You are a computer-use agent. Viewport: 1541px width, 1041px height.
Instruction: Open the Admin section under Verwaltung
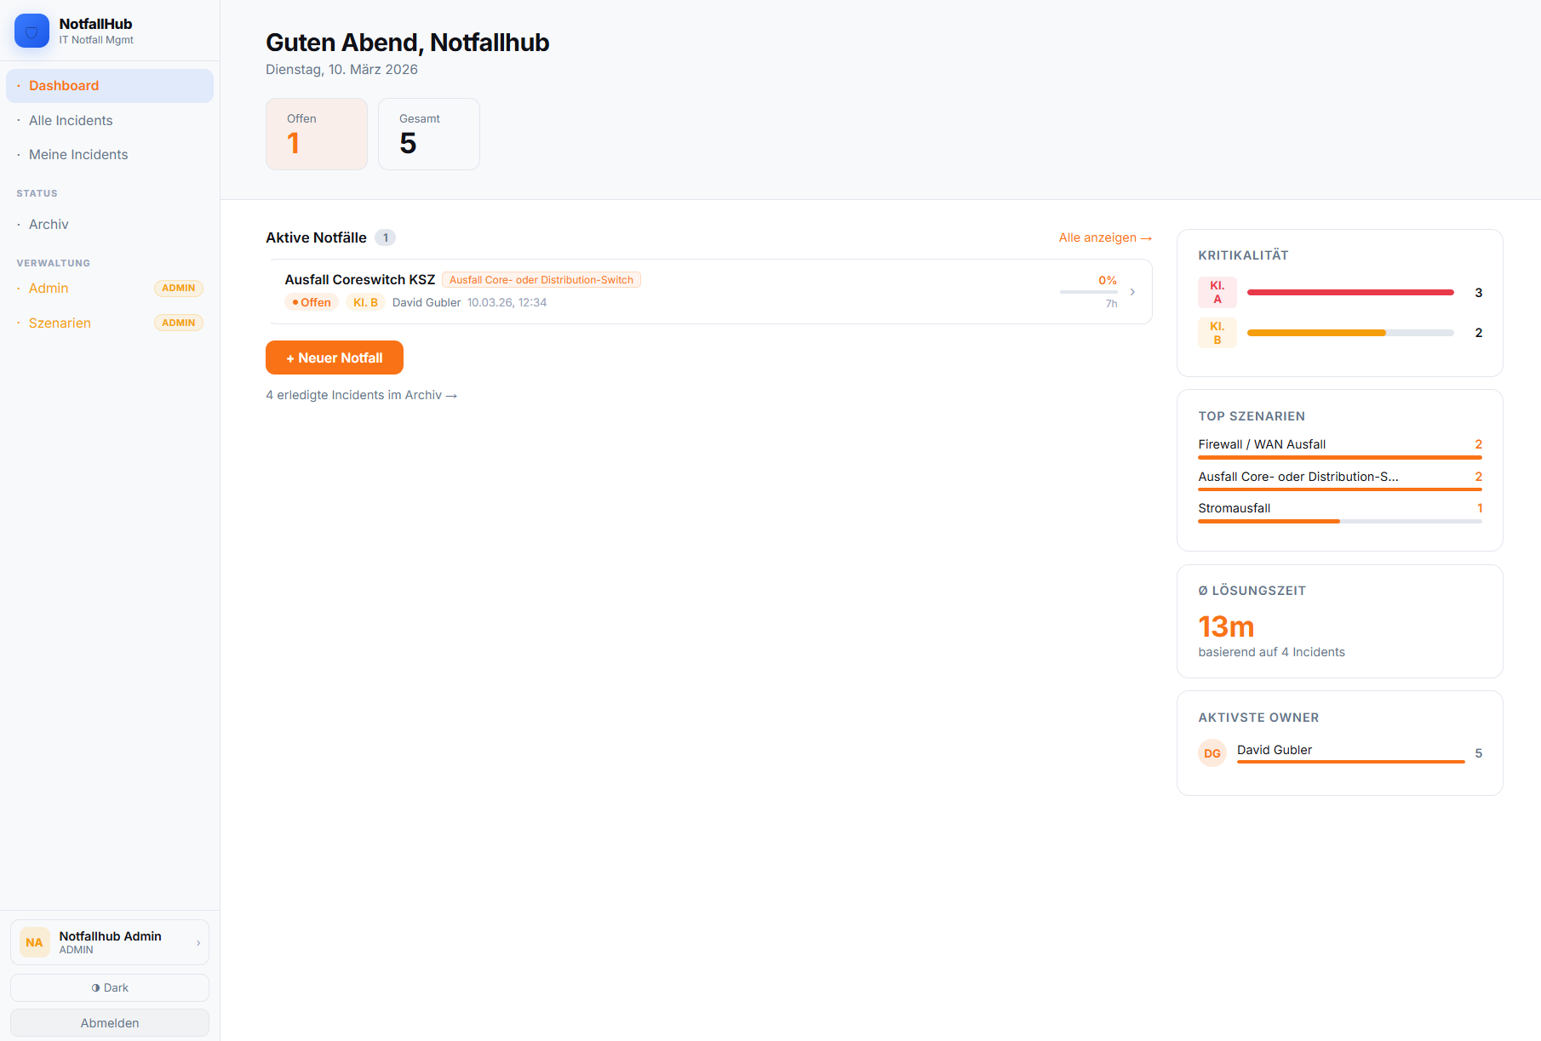pyautogui.click(x=49, y=288)
